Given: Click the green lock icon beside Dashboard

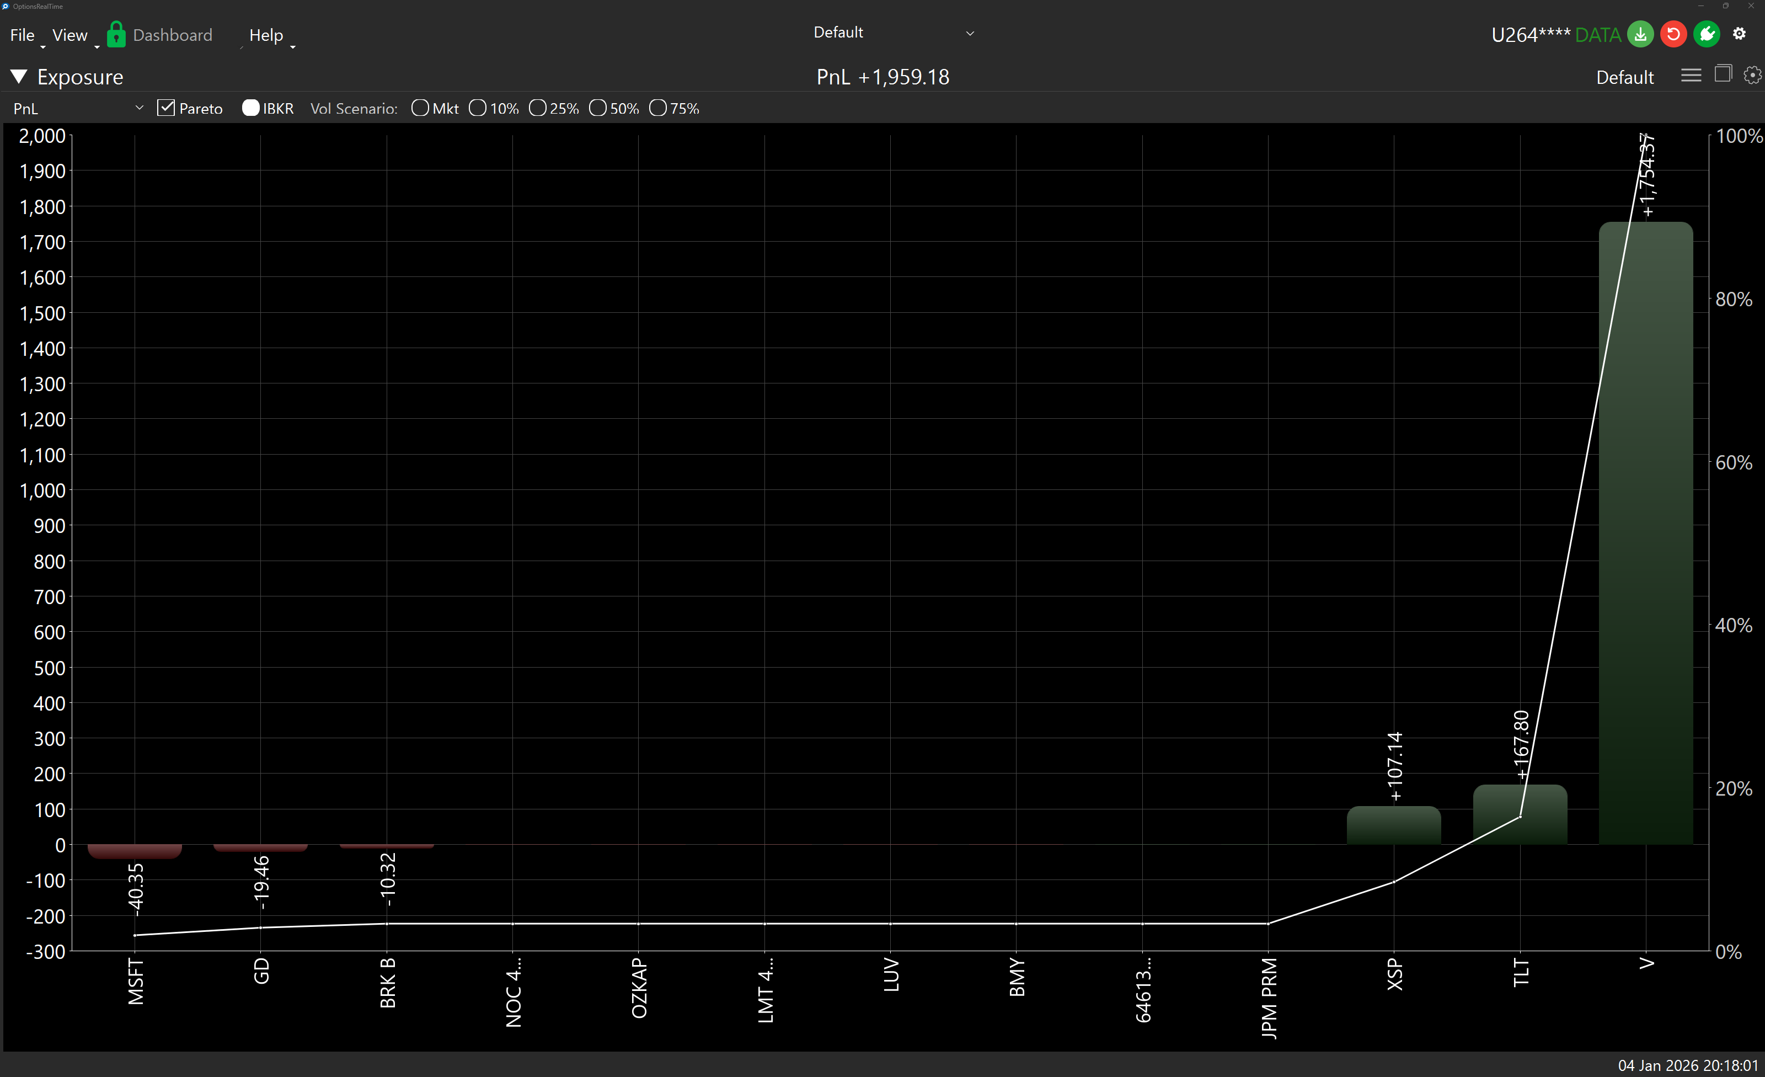Looking at the screenshot, I should (115, 34).
